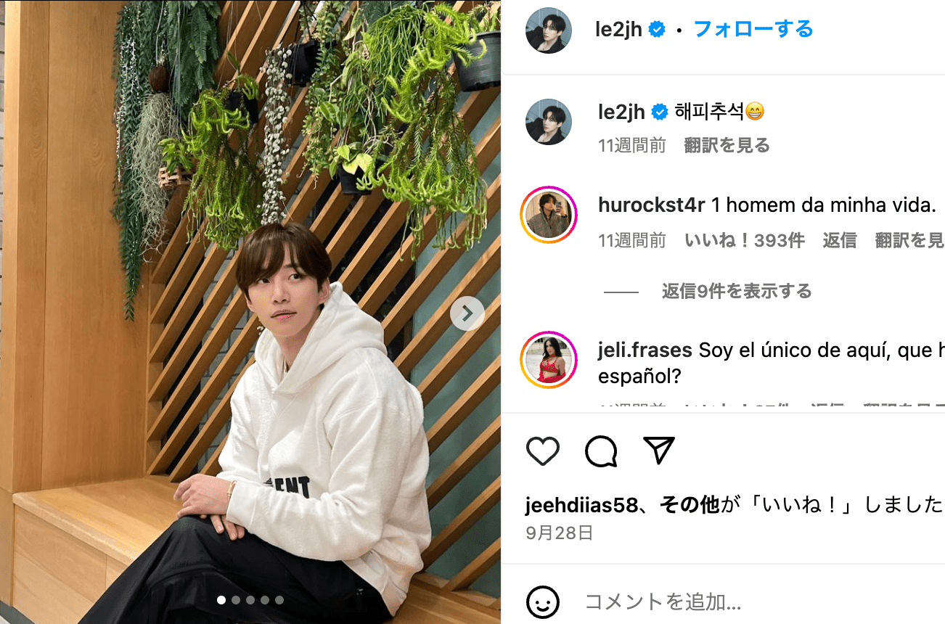Screen dimensions: 945x624
Task: Open hurockst4r username link
Action: (651, 205)
